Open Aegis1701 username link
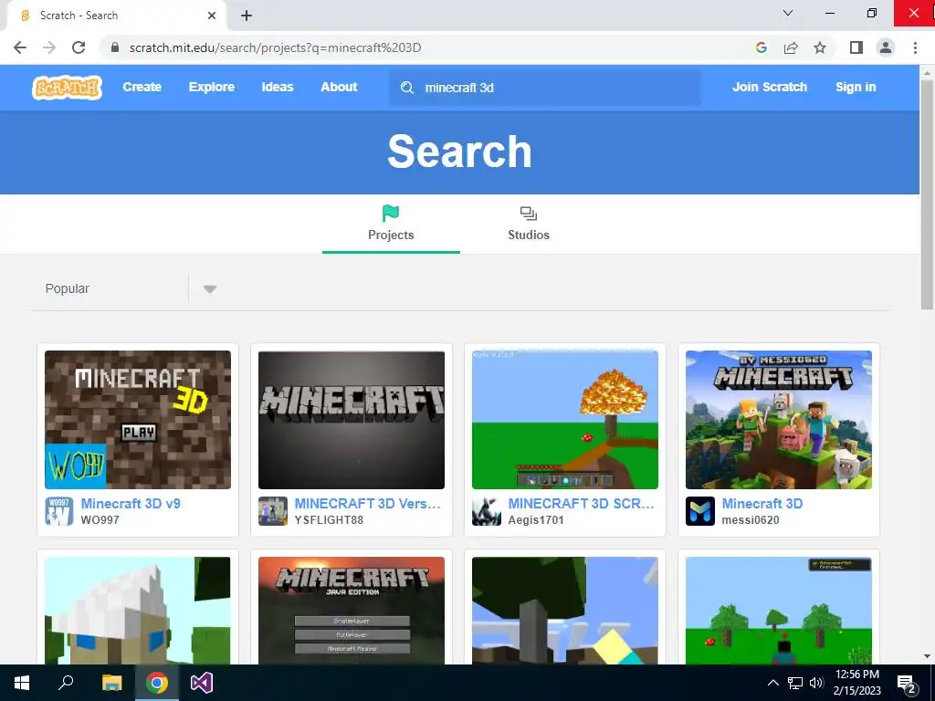935x701 pixels. click(x=535, y=519)
